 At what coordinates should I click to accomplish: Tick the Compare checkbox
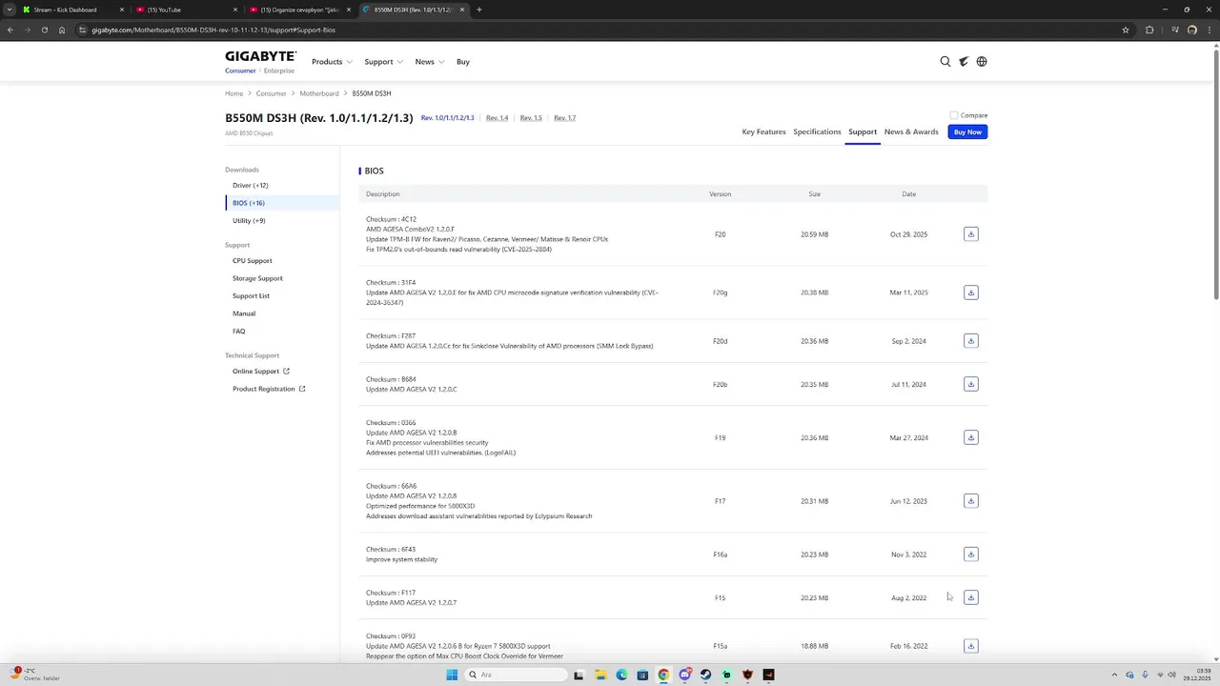click(953, 115)
